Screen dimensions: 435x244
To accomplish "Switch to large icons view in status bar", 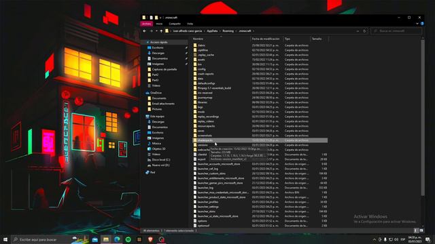I will coord(421,230).
